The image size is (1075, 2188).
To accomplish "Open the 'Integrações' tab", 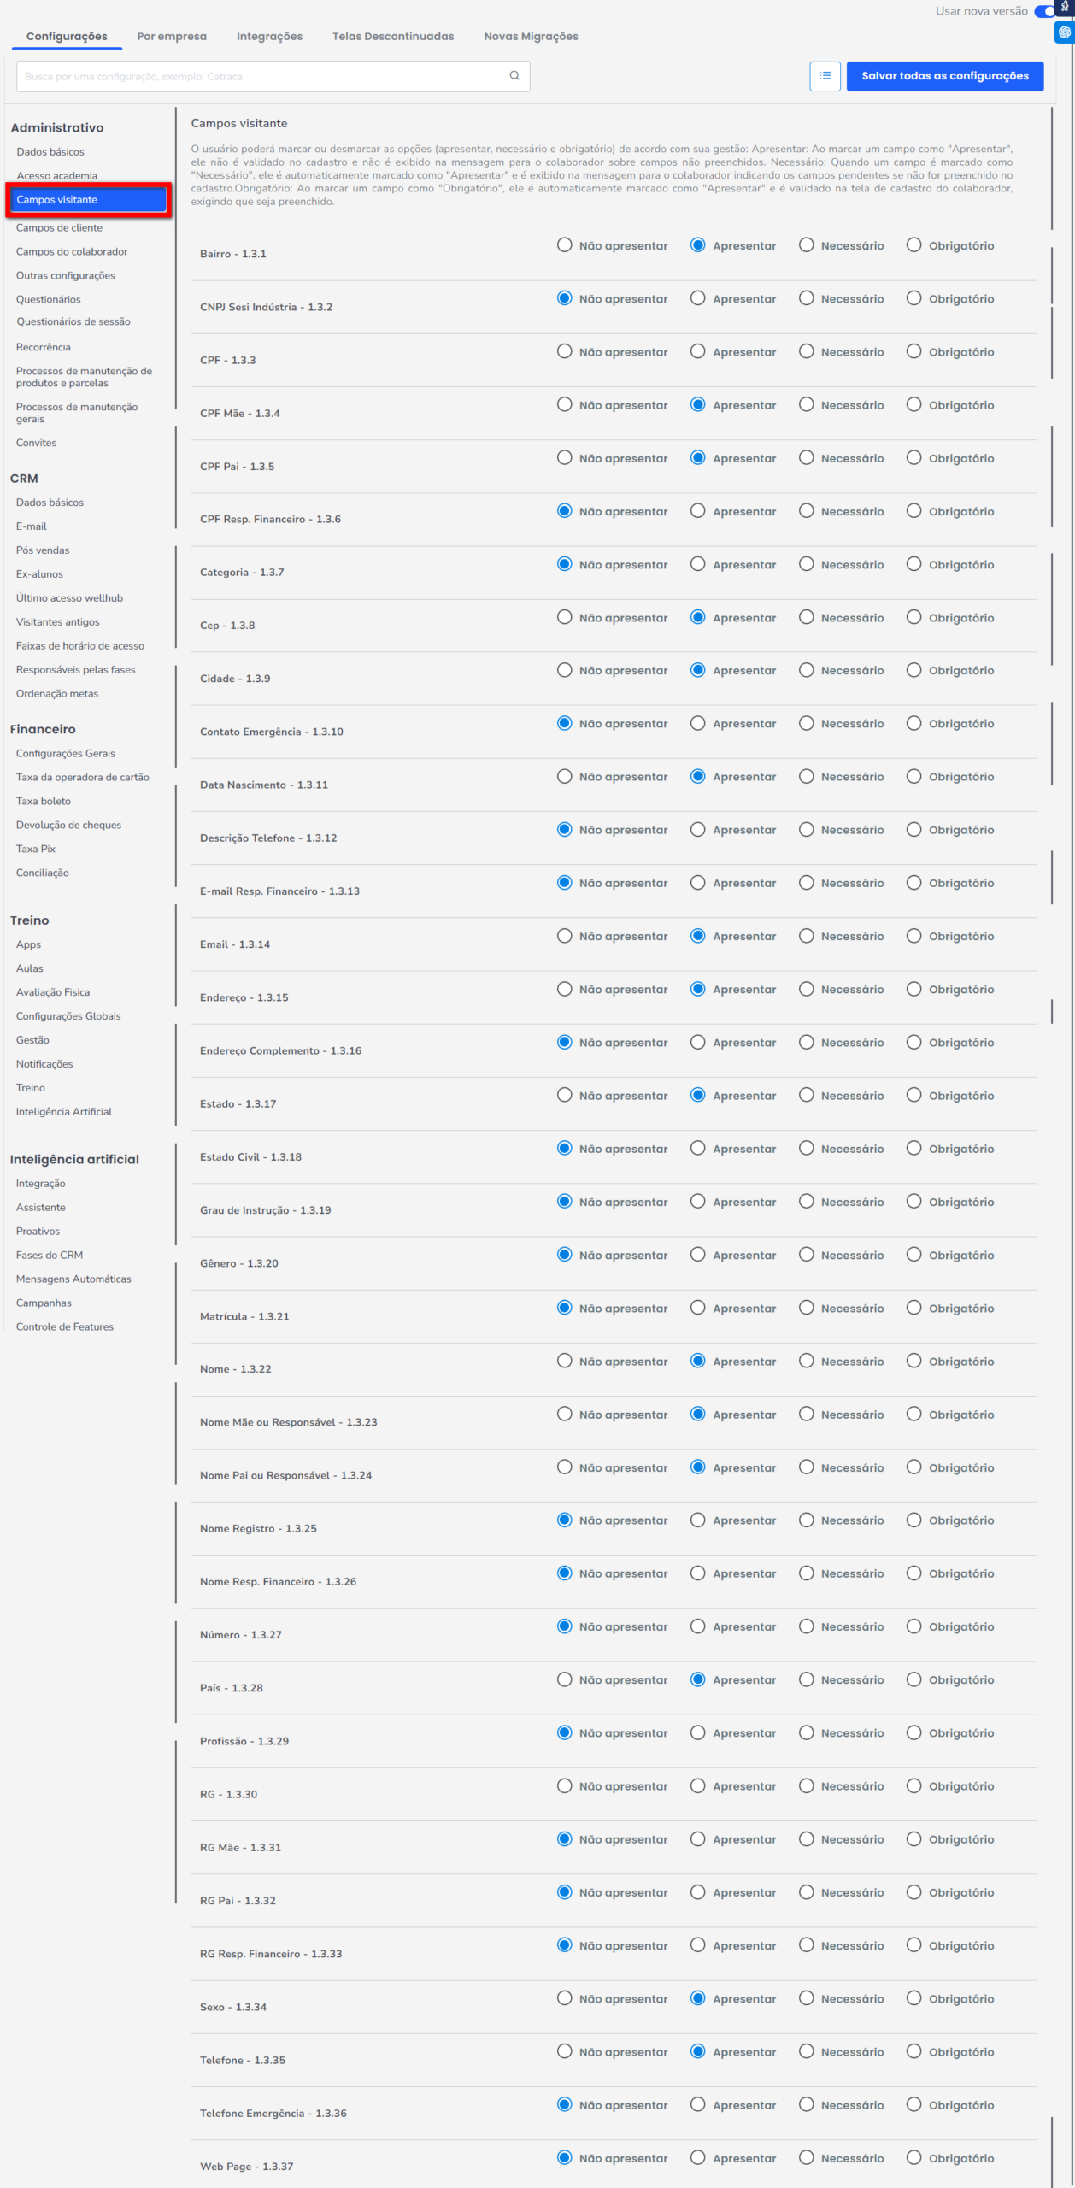I will point(269,37).
